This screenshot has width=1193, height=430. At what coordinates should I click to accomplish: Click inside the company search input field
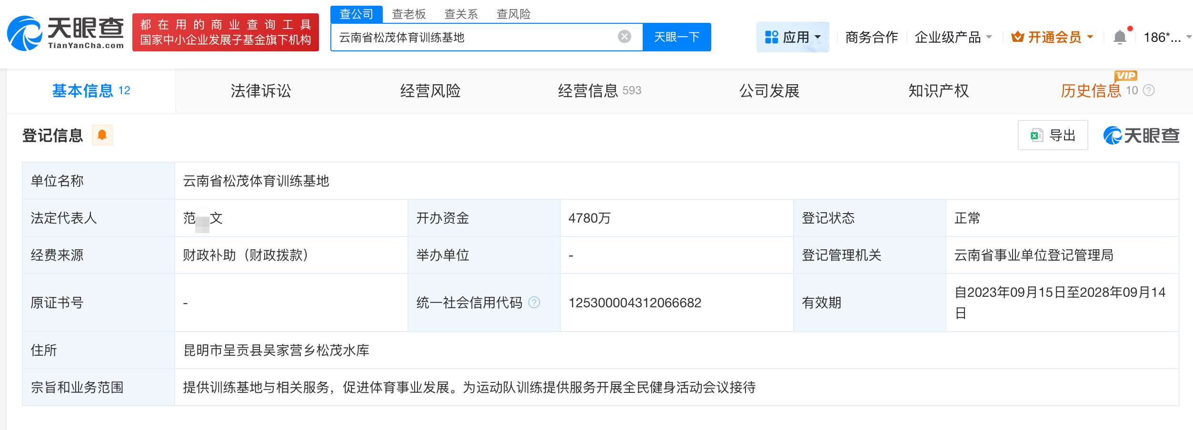476,37
